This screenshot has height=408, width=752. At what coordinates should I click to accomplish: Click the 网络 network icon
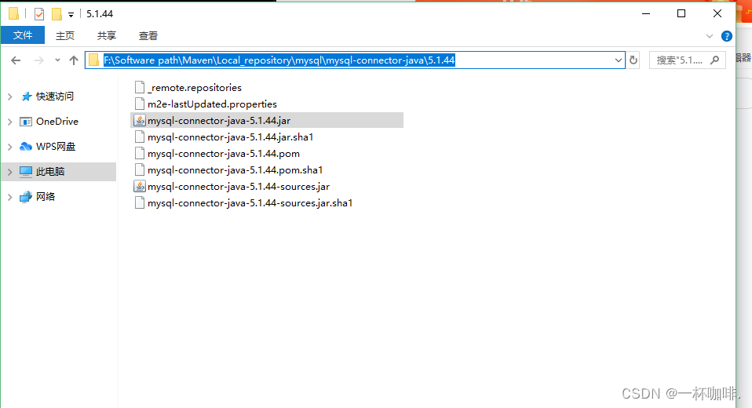[25, 197]
